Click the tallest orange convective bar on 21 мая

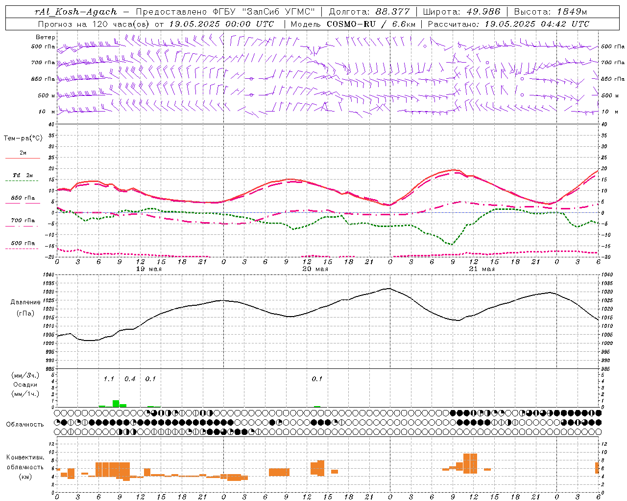[x=470, y=463]
